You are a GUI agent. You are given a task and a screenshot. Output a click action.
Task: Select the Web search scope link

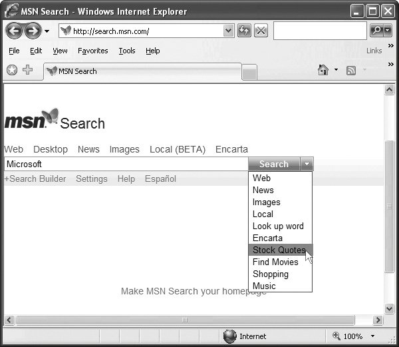(14, 149)
